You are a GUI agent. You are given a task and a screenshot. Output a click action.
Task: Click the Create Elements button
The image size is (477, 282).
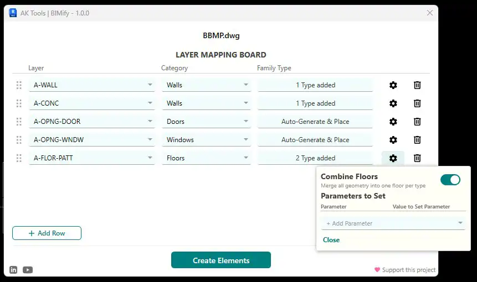click(x=220, y=260)
